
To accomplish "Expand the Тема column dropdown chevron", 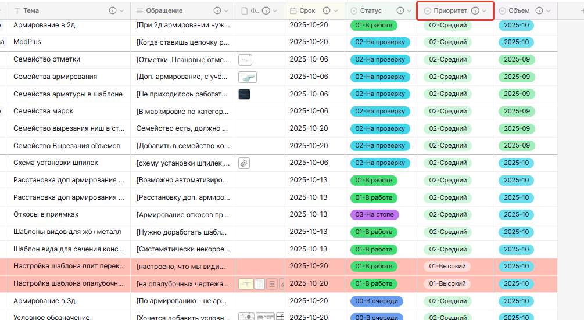I will coord(121,10).
